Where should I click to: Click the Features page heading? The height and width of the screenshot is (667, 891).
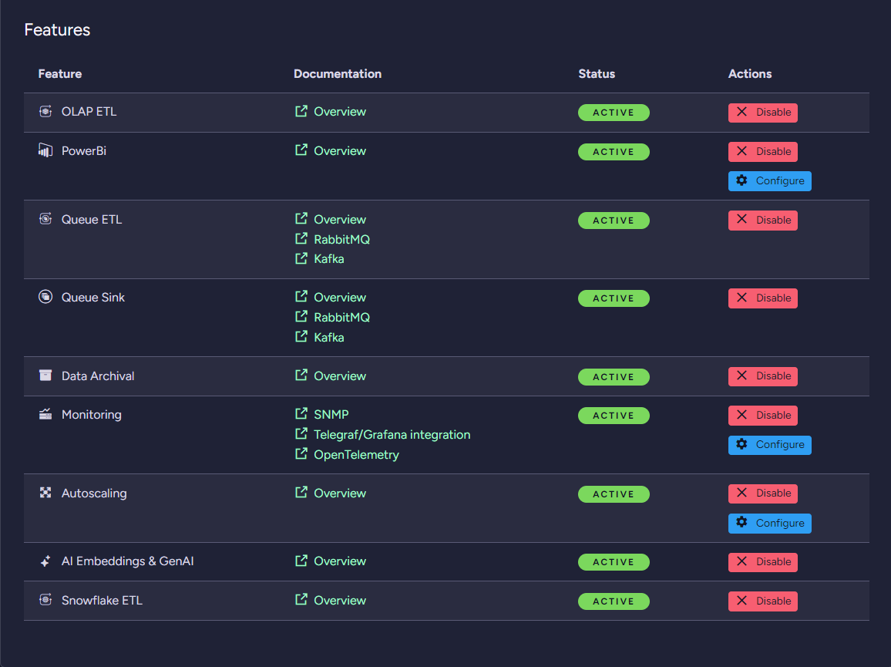click(x=57, y=29)
